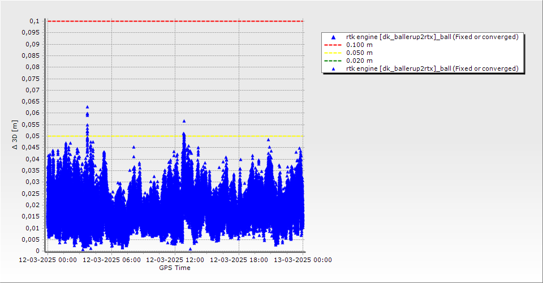Screen dimensions: 543x283
Task: Click the "0,045" y-axis tick label
Action: [x=31, y=148]
